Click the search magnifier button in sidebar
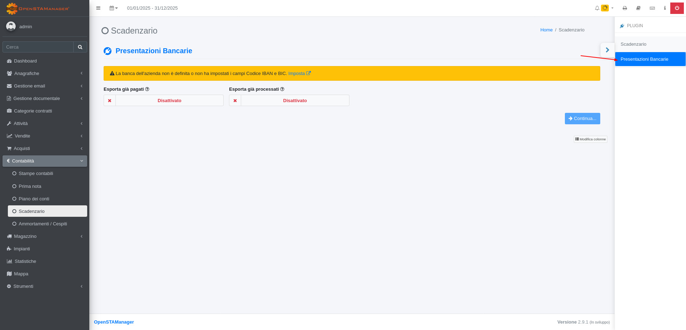The image size is (686, 330). (x=80, y=47)
